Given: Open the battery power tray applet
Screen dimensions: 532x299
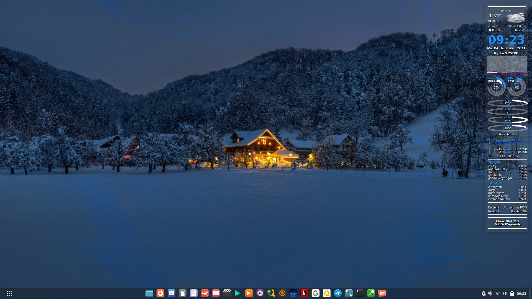Looking at the screenshot, I should (x=512, y=293).
